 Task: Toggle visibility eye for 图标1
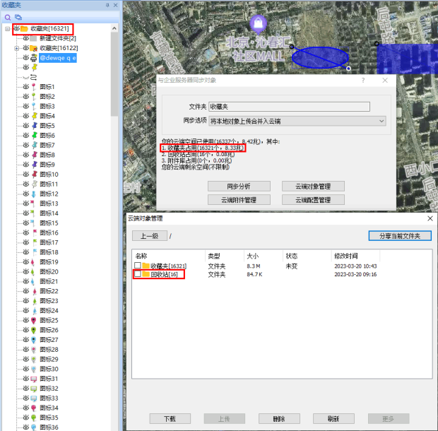(x=25, y=87)
